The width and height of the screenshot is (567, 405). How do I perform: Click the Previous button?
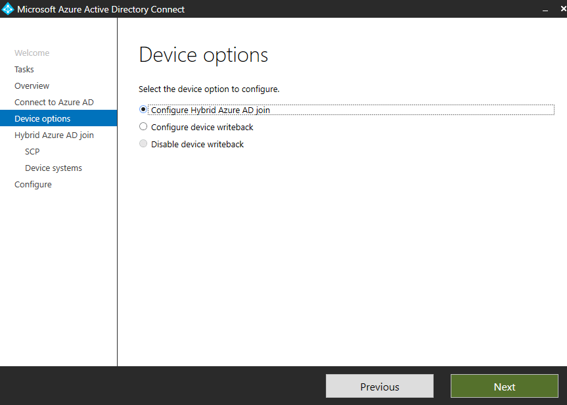pyautogui.click(x=379, y=387)
